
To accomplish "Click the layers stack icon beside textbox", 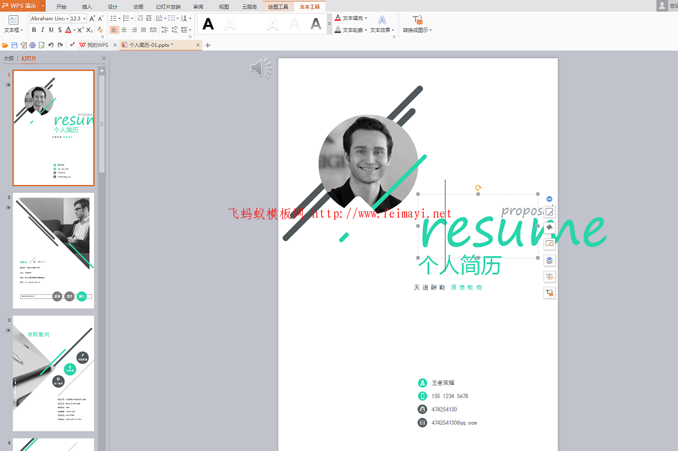I will pos(549,260).
